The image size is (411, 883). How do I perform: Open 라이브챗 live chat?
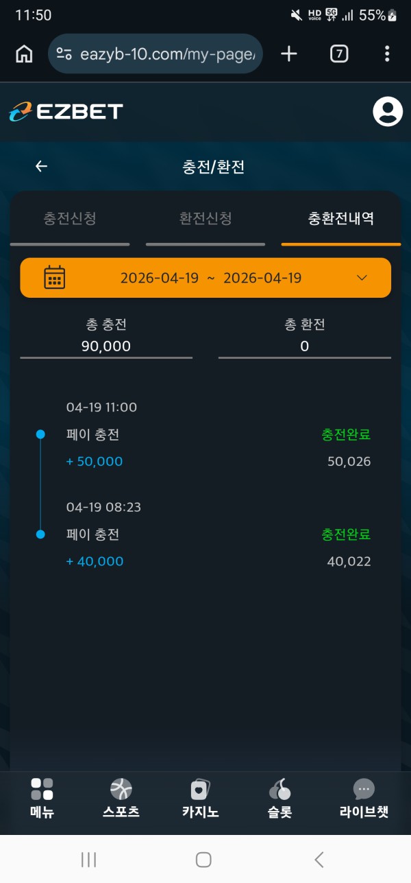[x=364, y=799]
